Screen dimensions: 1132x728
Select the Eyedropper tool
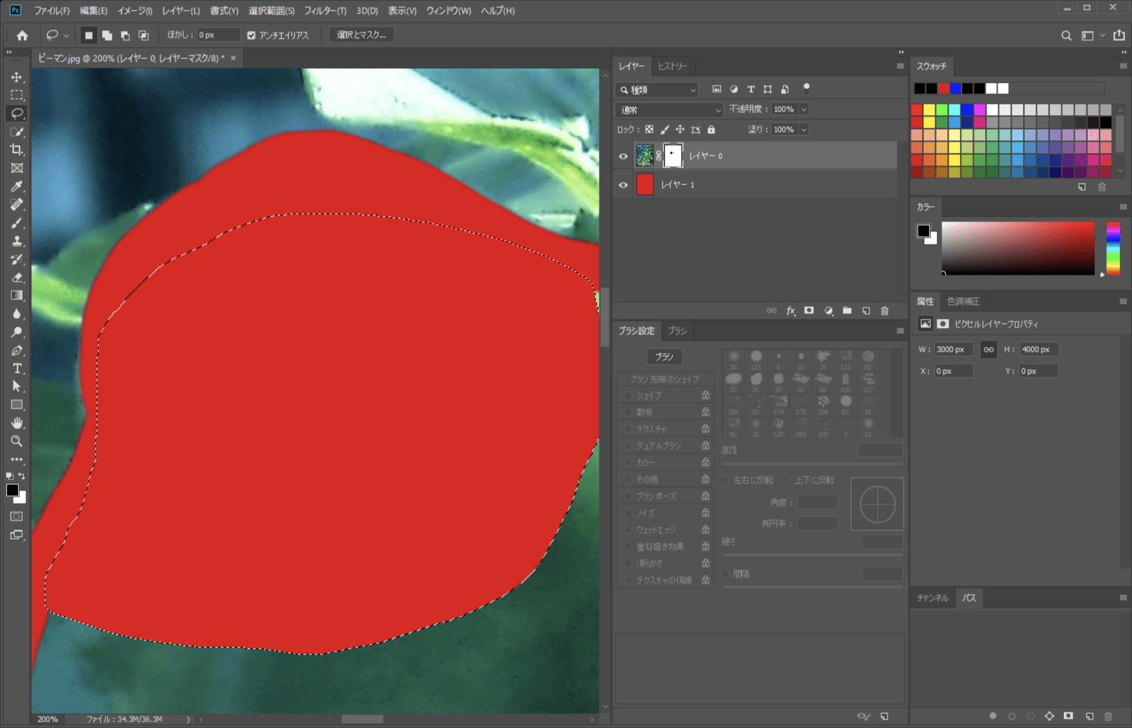[17, 187]
